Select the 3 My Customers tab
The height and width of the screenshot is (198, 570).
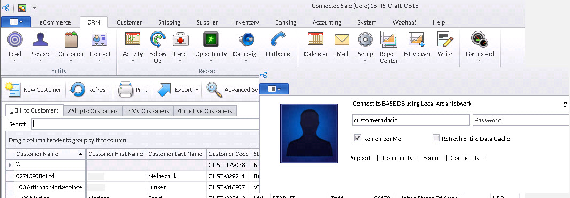coord(148,111)
